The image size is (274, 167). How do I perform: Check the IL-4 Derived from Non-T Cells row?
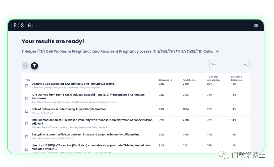point(27,99)
